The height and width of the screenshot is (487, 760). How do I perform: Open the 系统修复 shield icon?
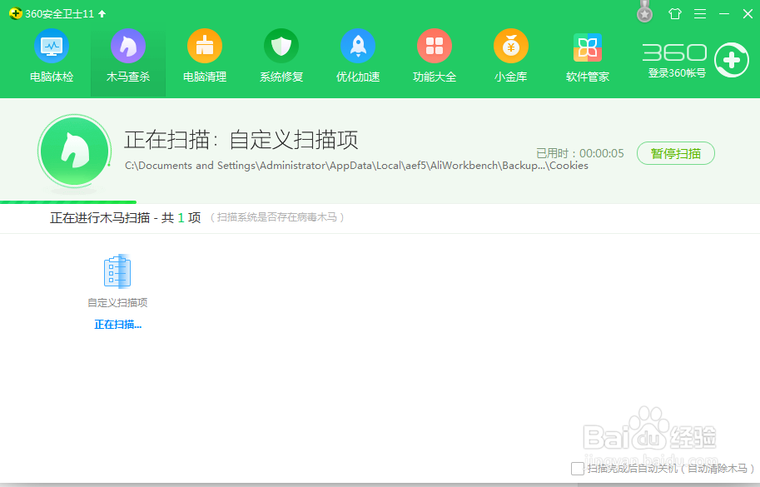tap(281, 46)
